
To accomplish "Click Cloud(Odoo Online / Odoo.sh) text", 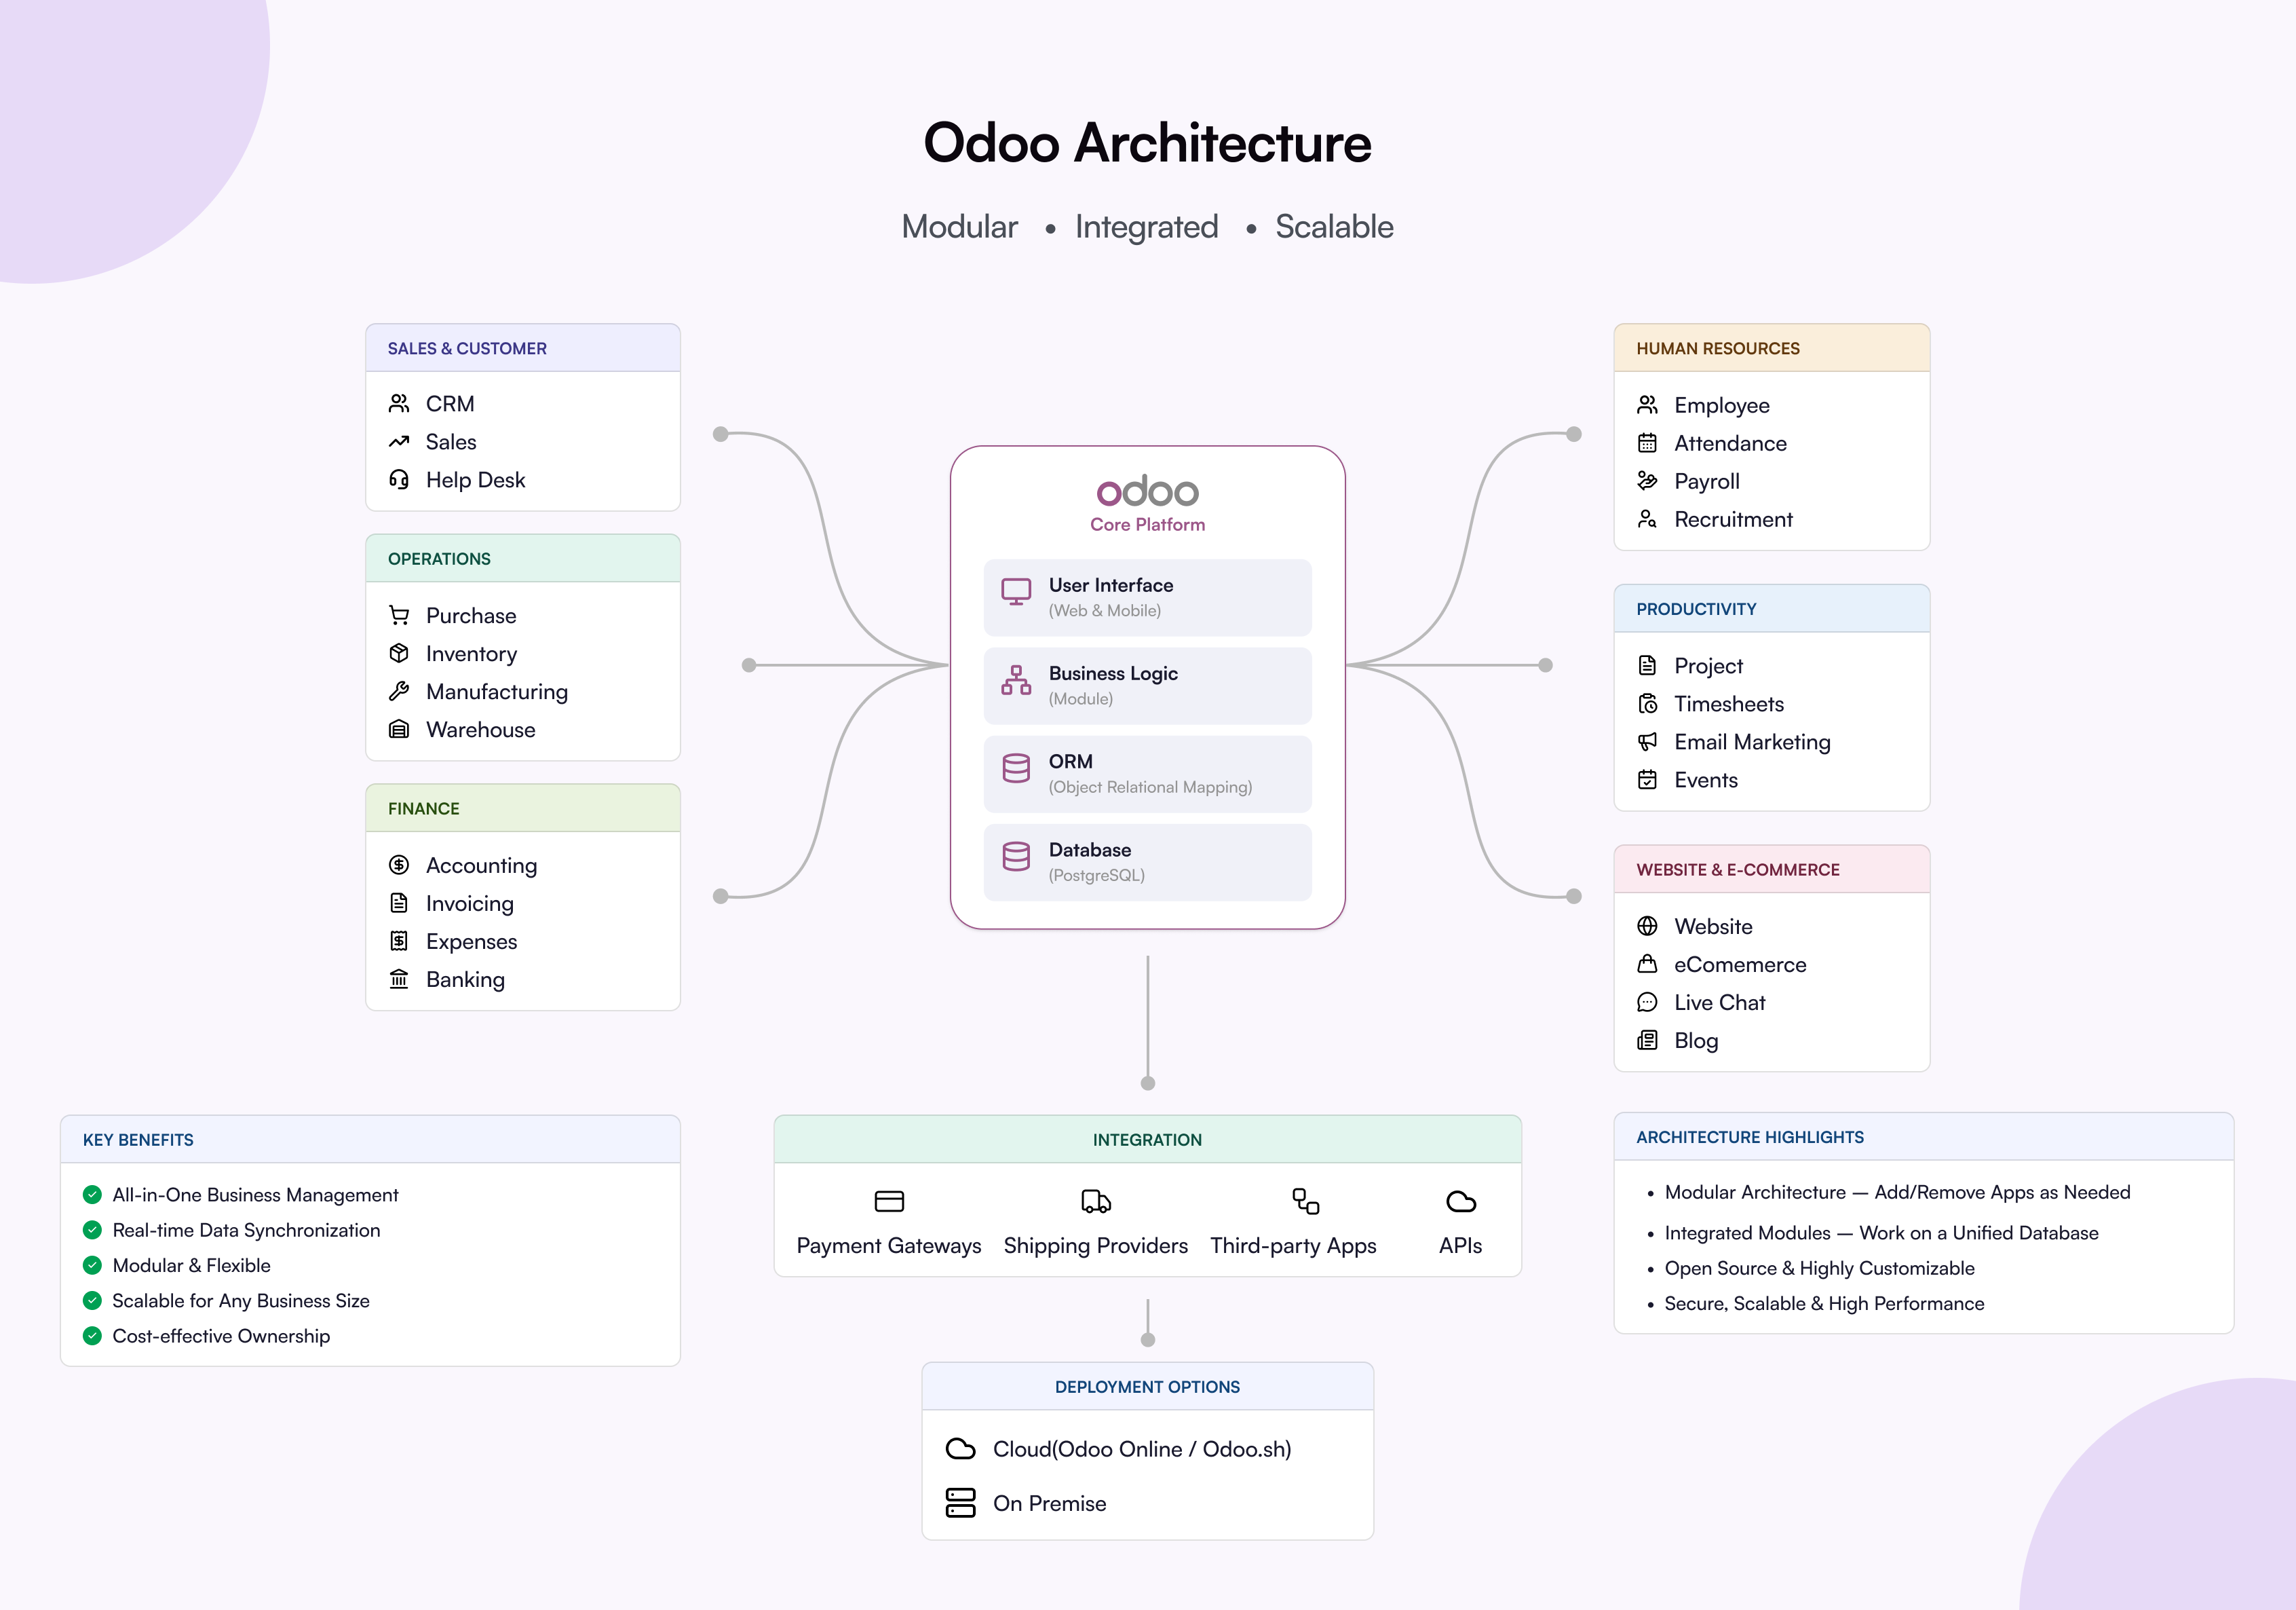I will pyautogui.click(x=1142, y=1449).
